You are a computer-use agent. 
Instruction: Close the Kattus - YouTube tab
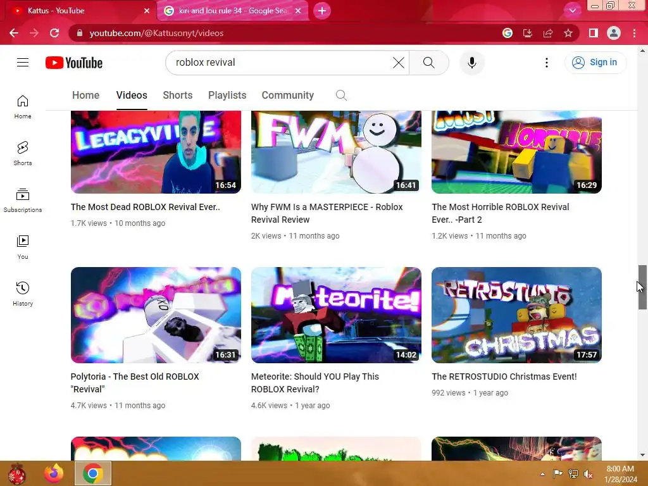coord(147,11)
